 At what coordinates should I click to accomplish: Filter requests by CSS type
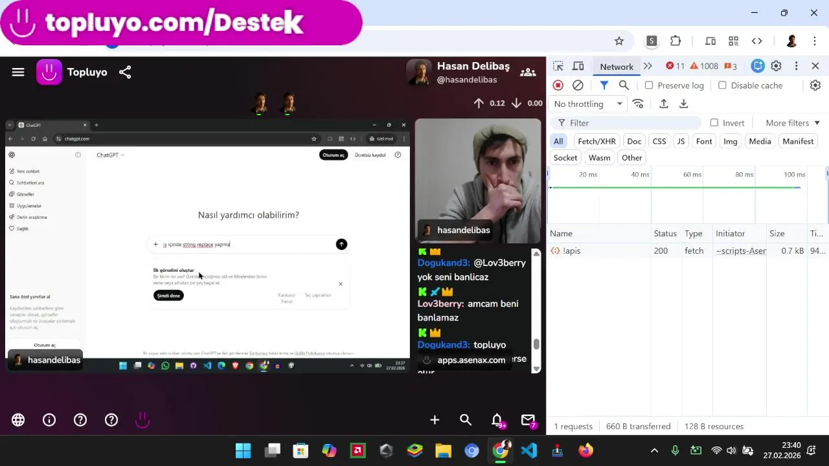(x=659, y=141)
